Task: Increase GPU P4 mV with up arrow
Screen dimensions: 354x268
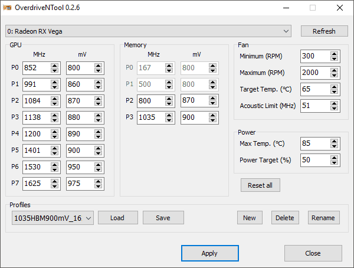Action: [x=98, y=131]
